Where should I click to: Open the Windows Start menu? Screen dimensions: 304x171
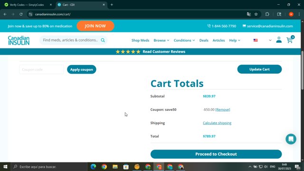click(x=5, y=167)
